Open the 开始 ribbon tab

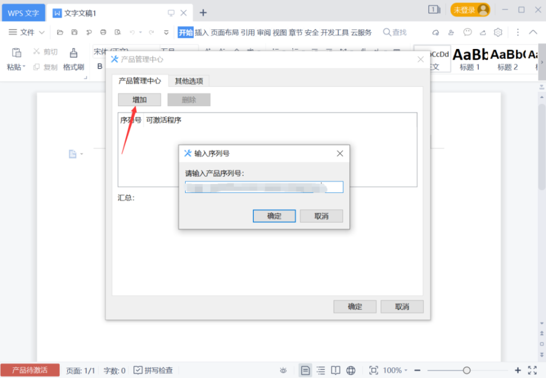[x=185, y=32]
